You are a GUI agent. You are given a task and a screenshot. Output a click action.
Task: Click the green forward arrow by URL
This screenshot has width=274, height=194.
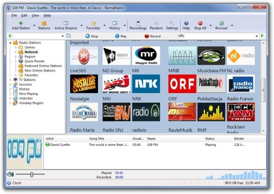point(262,36)
